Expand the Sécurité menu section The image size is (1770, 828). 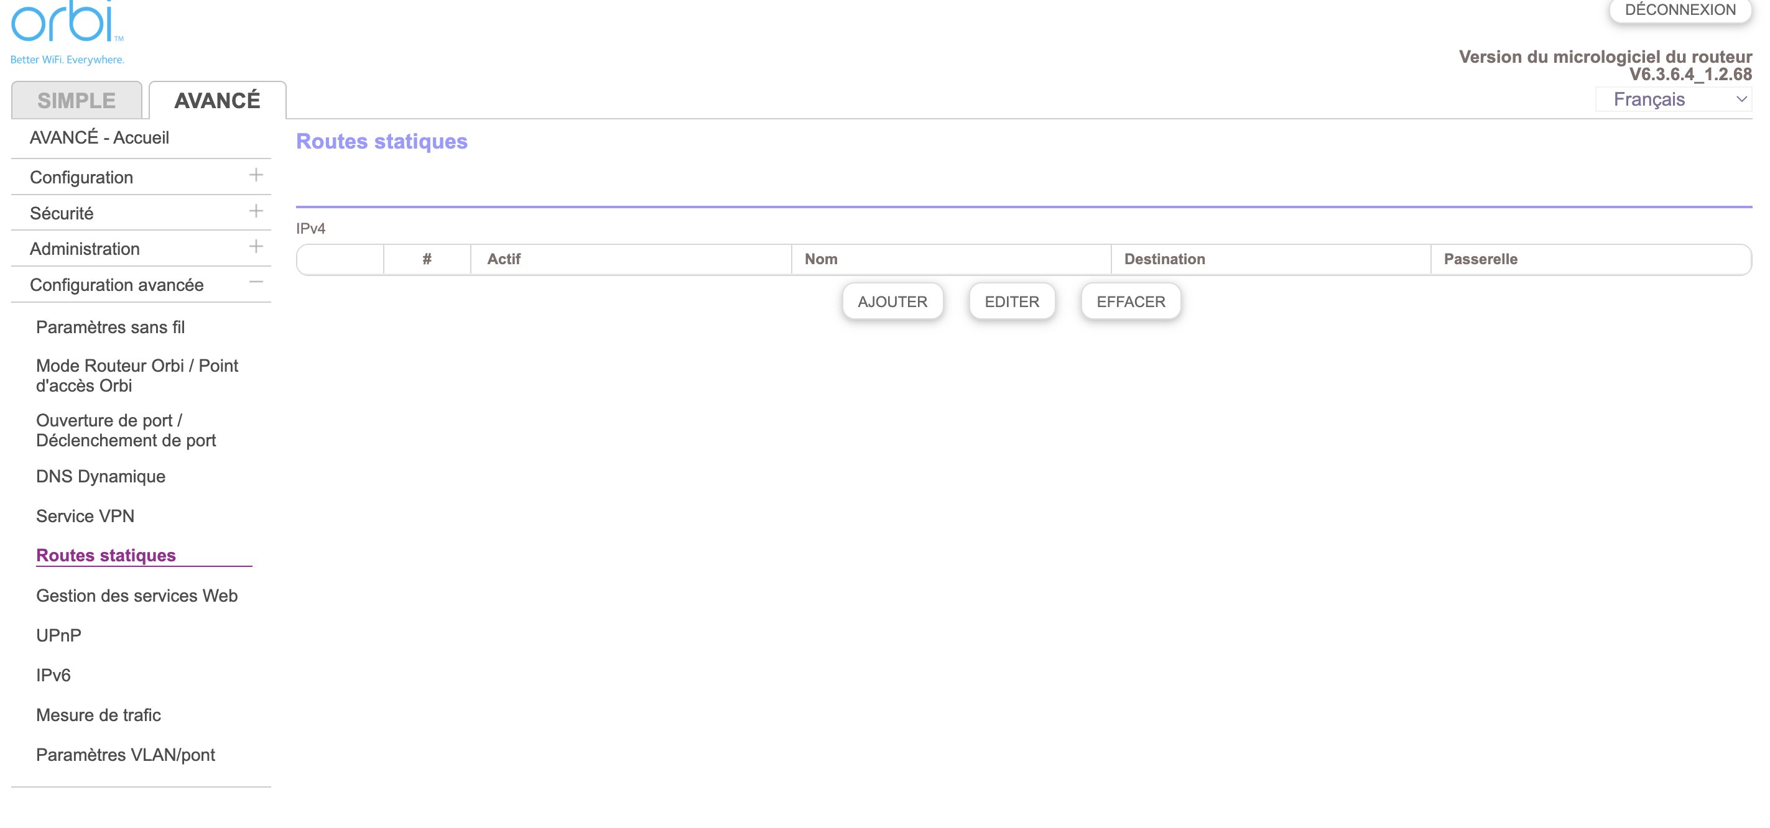[x=256, y=211]
